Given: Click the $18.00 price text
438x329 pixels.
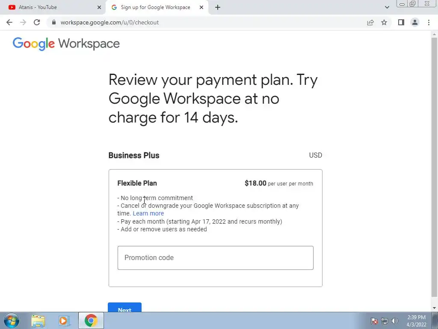Looking at the screenshot, I should 255,183.
